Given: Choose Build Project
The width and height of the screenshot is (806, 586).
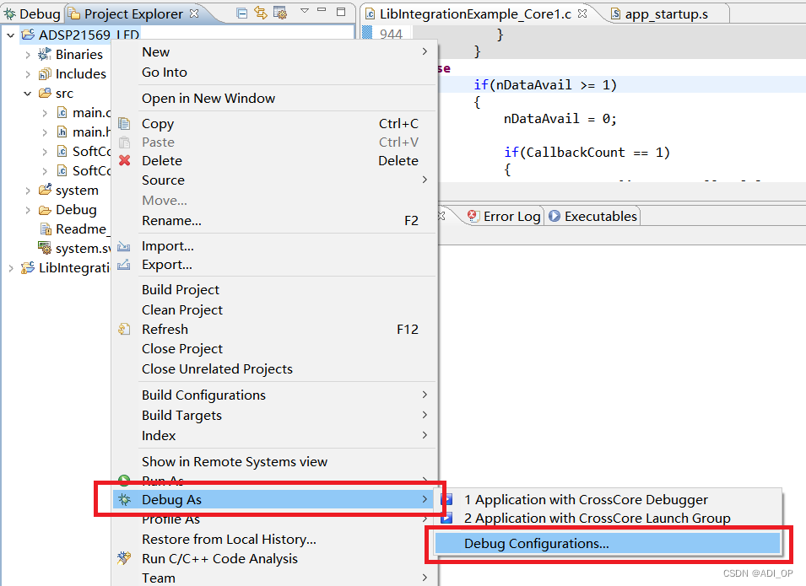Looking at the screenshot, I should 274,290.
